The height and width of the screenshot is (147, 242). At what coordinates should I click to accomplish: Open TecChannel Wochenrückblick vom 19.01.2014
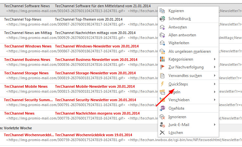coord(93,135)
